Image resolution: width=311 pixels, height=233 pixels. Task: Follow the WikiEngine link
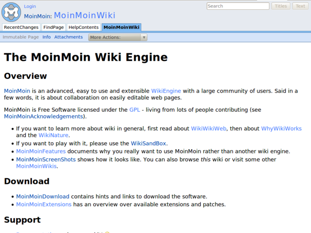166,91
